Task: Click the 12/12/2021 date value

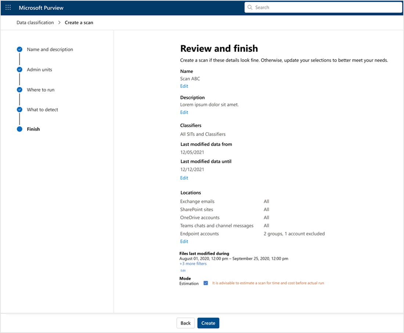Action: (192, 169)
